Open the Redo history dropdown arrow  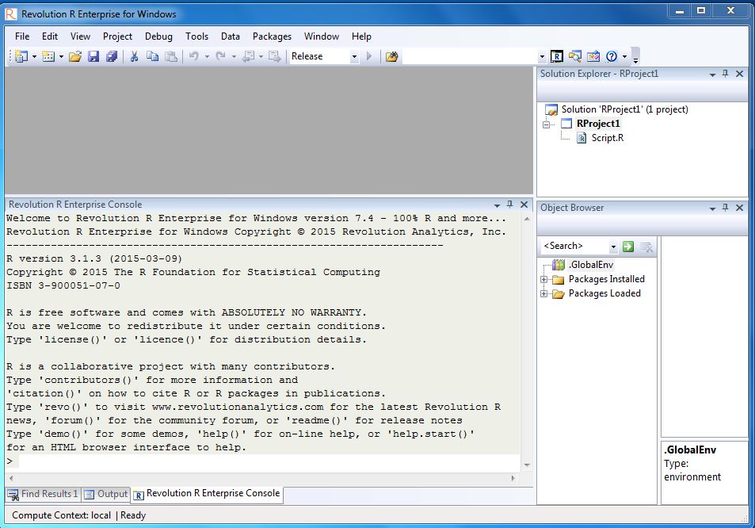coord(234,57)
